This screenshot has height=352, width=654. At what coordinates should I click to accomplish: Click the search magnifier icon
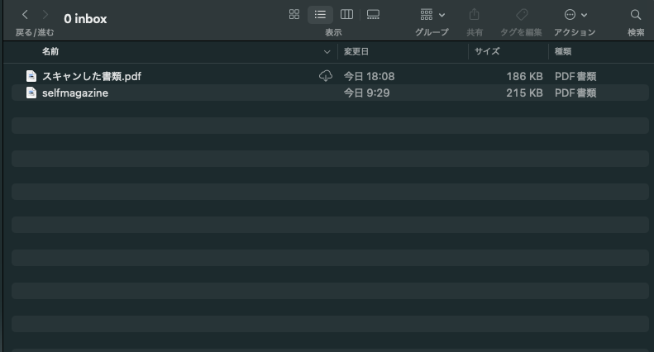[636, 15]
